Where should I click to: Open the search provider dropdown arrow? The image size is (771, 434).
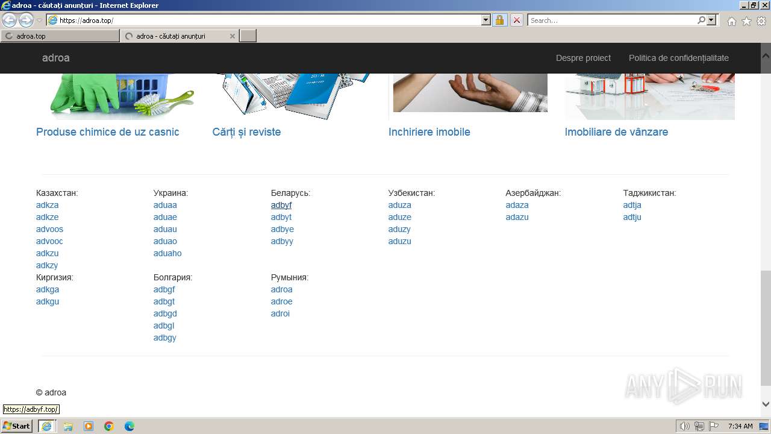pyautogui.click(x=711, y=20)
